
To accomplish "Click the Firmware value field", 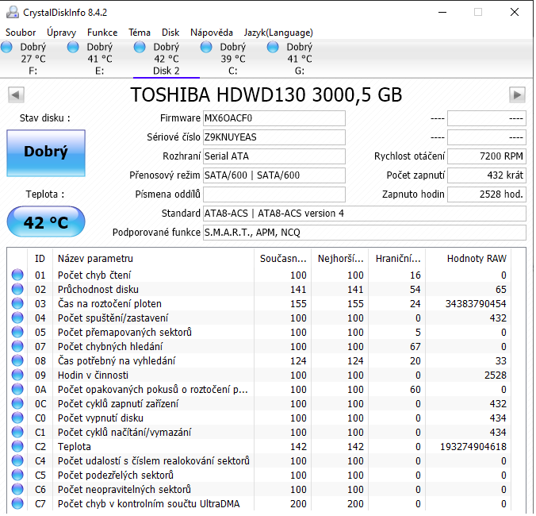I will [x=274, y=118].
